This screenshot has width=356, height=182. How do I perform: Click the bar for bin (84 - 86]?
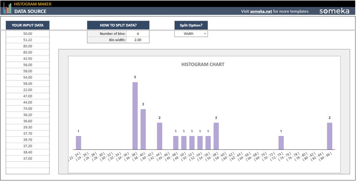pos(330,136)
